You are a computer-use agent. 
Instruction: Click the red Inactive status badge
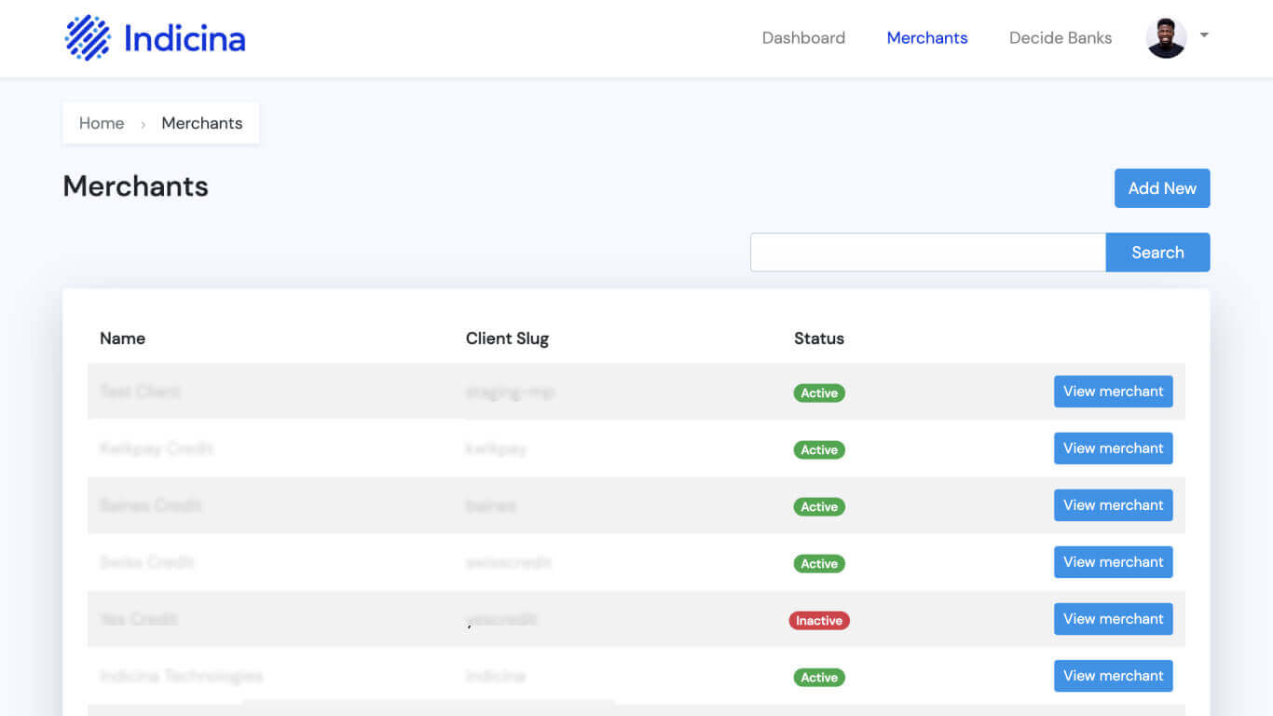click(x=818, y=621)
